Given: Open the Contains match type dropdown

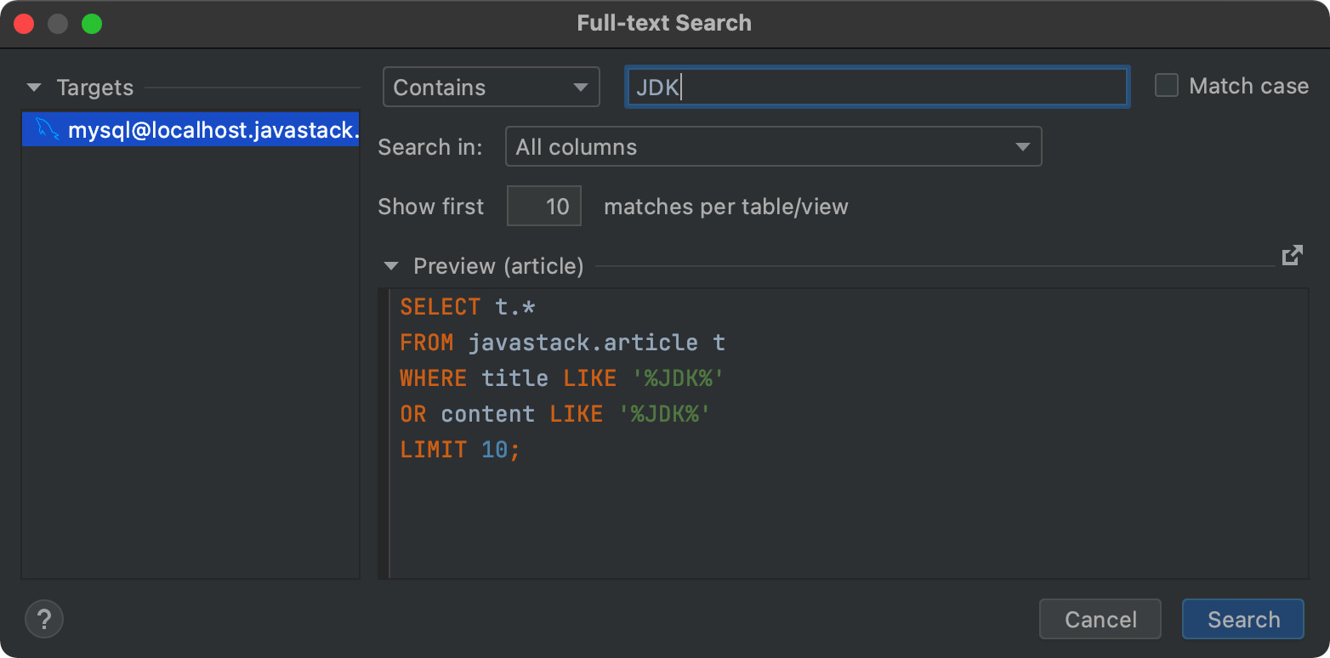Looking at the screenshot, I should tap(492, 87).
